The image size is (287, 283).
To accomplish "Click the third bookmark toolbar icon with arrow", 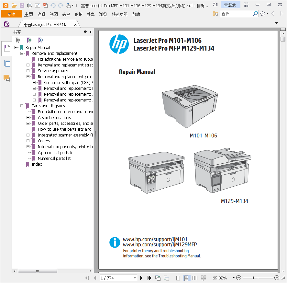I will coord(40,40).
